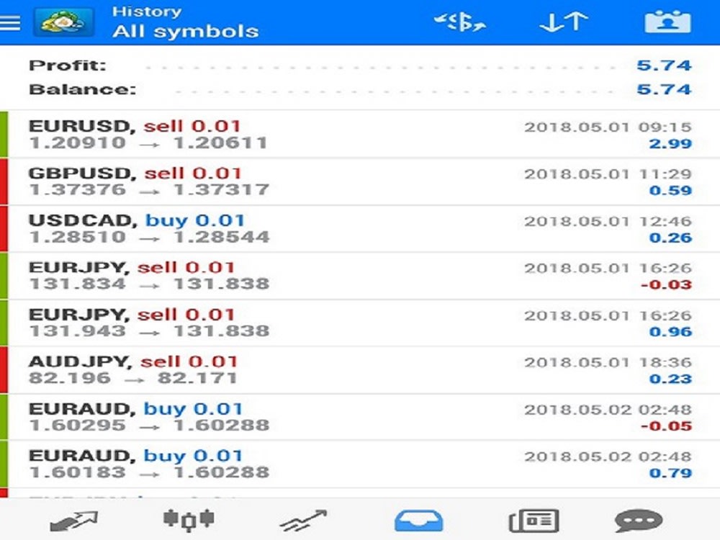This screenshot has width=720, height=540.
Task: Select the EURUSD profit value 2.99
Action: (670, 144)
